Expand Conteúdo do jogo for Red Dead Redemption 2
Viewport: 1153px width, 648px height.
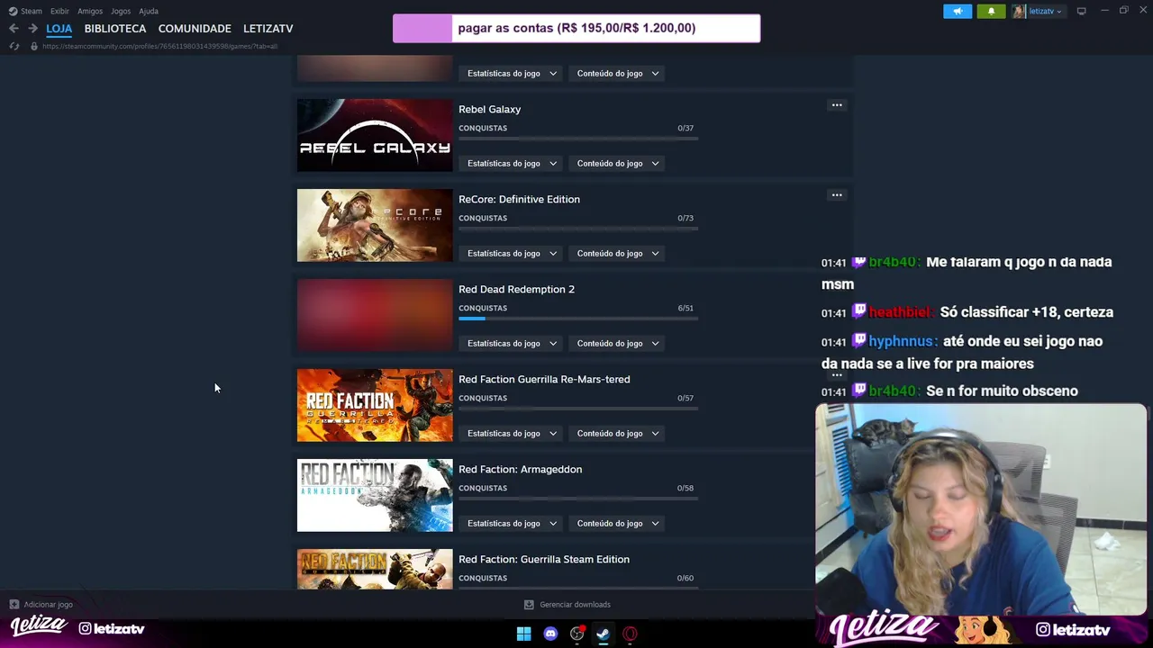617,344
